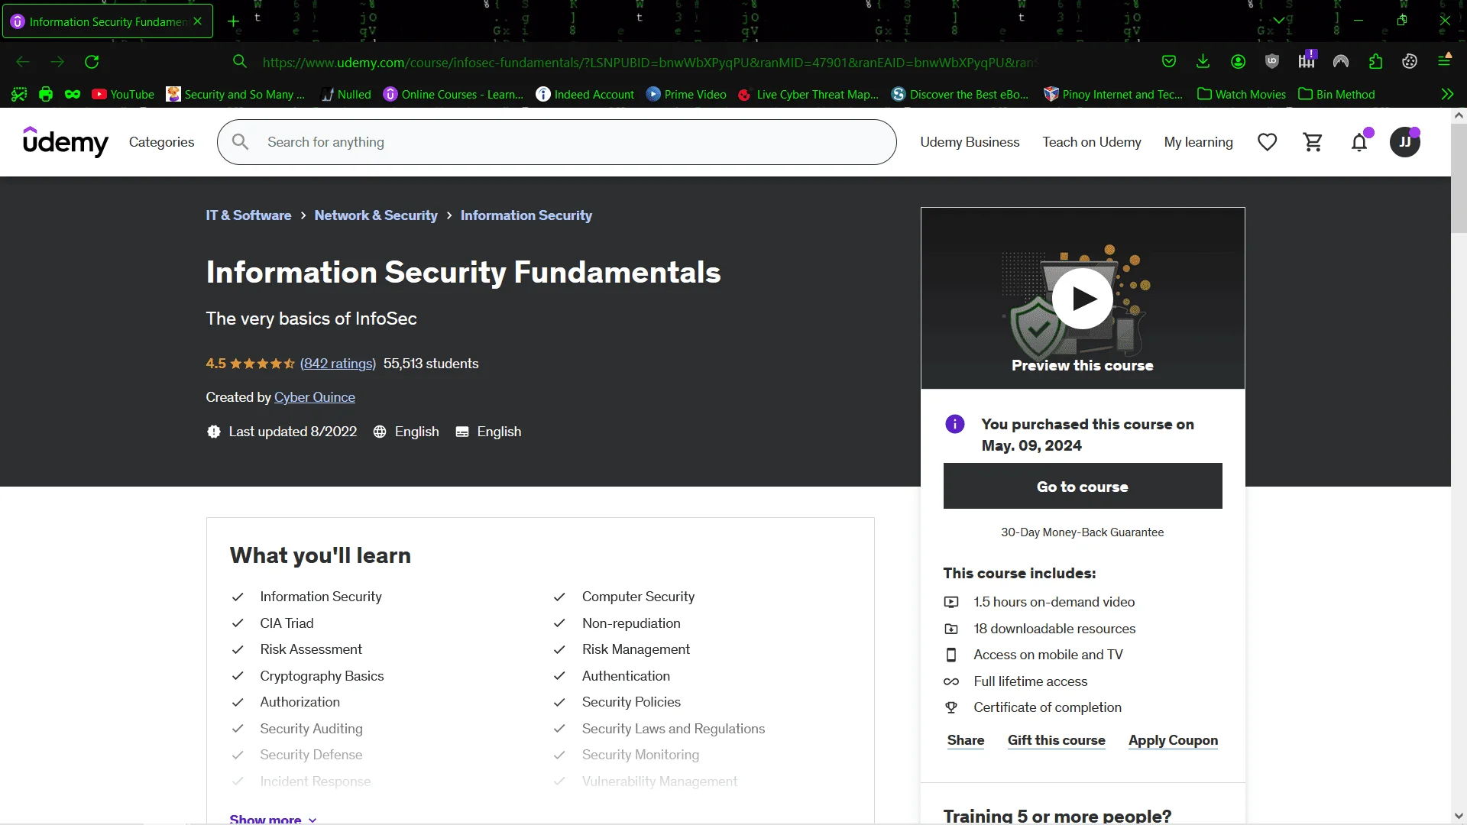Open Udemy Business

pyautogui.click(x=970, y=142)
